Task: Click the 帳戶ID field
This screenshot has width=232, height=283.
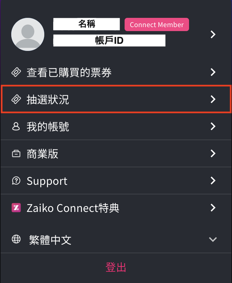Action: [109, 40]
